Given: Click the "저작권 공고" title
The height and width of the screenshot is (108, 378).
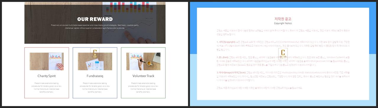Looking at the screenshot, I should (x=283, y=19).
